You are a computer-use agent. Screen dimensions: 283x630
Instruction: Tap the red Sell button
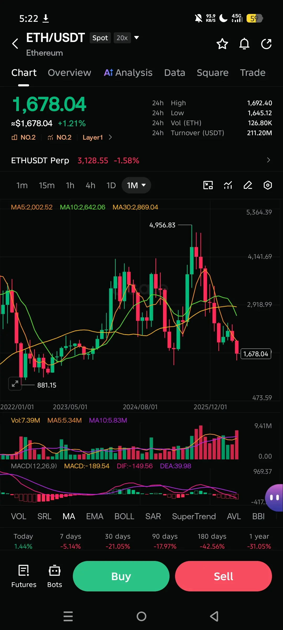(x=224, y=576)
